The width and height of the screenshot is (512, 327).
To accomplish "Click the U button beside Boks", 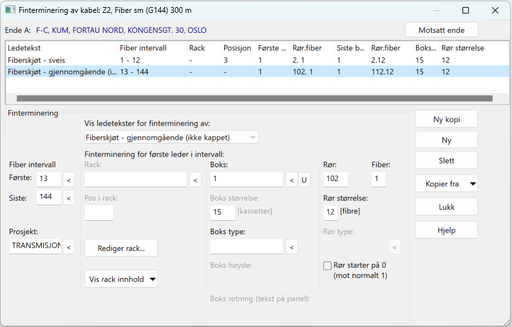I will [x=304, y=180].
